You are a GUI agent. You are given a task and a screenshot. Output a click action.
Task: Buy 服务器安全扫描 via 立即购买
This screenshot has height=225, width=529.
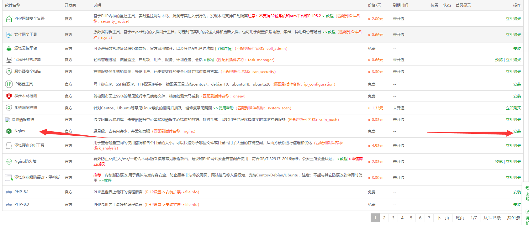point(513,72)
